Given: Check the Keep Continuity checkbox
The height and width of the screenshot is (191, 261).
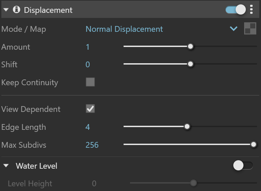Looking at the screenshot, I should pyautogui.click(x=90, y=82).
